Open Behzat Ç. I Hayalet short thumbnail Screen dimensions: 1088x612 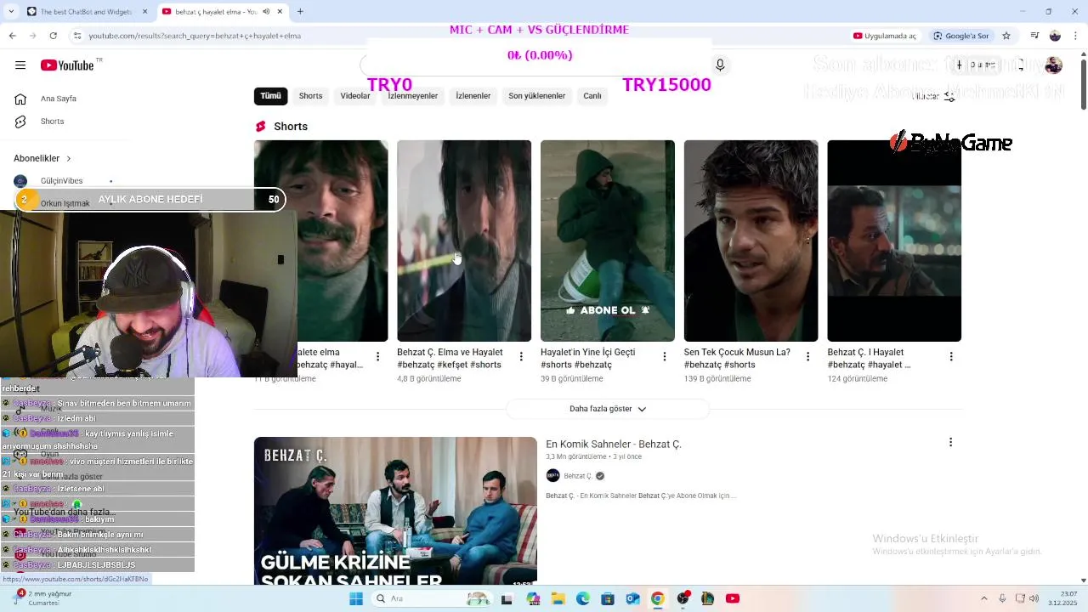894,241
